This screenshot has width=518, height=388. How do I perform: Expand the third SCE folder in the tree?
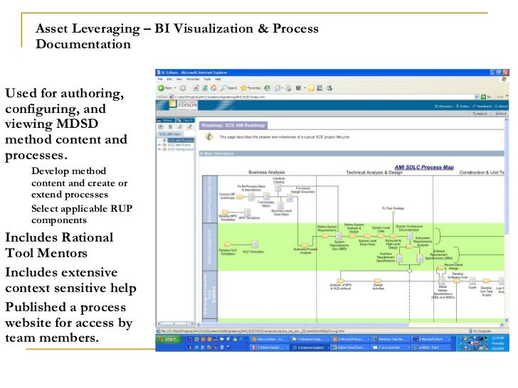coord(159,149)
